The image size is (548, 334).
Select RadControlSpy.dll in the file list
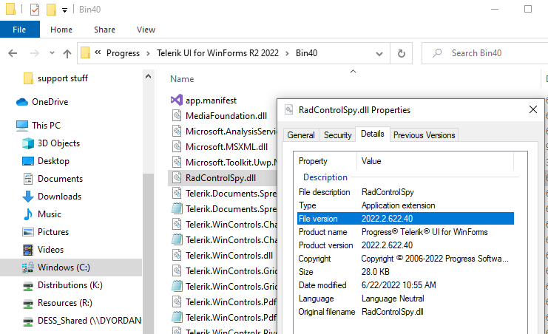pos(221,178)
